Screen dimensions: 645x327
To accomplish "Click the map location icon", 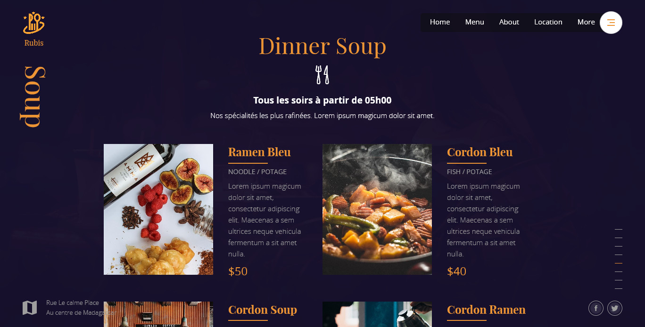I will tap(30, 308).
